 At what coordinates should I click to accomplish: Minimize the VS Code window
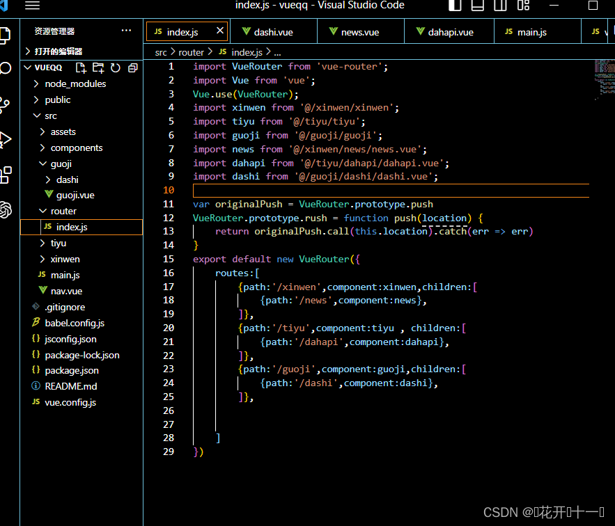pyautogui.click(x=554, y=5)
